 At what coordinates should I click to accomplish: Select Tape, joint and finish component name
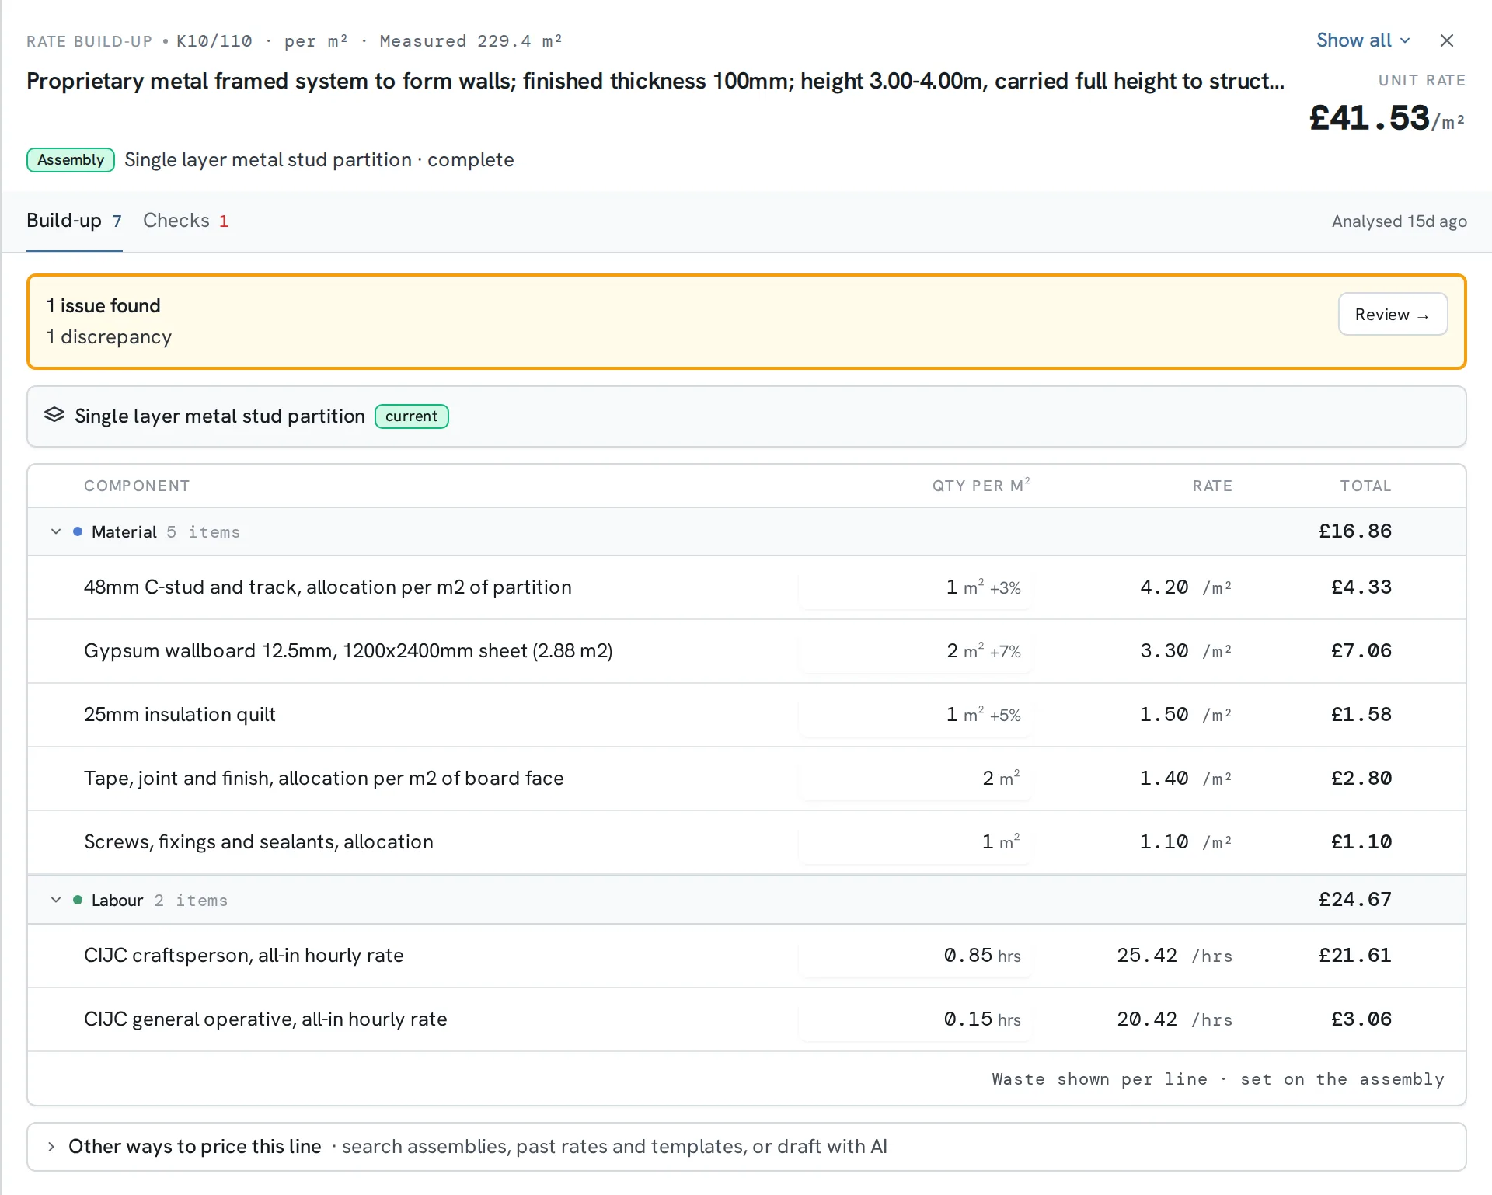(x=324, y=779)
